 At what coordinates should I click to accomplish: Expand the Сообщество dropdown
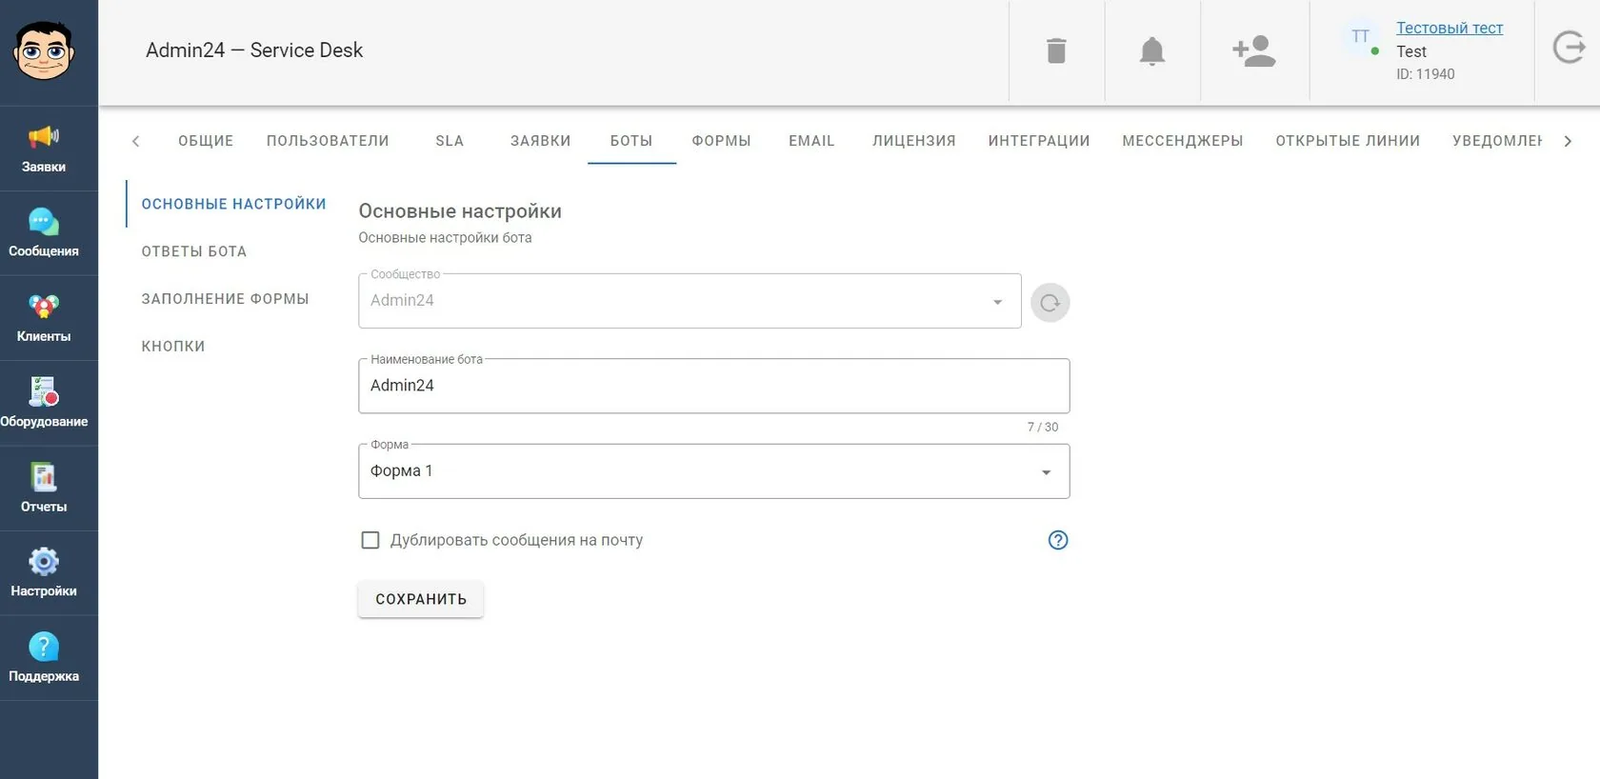tap(690, 301)
